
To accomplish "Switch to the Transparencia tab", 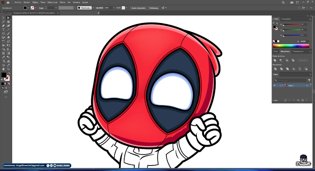I will pyautogui.click(x=298, y=51).
